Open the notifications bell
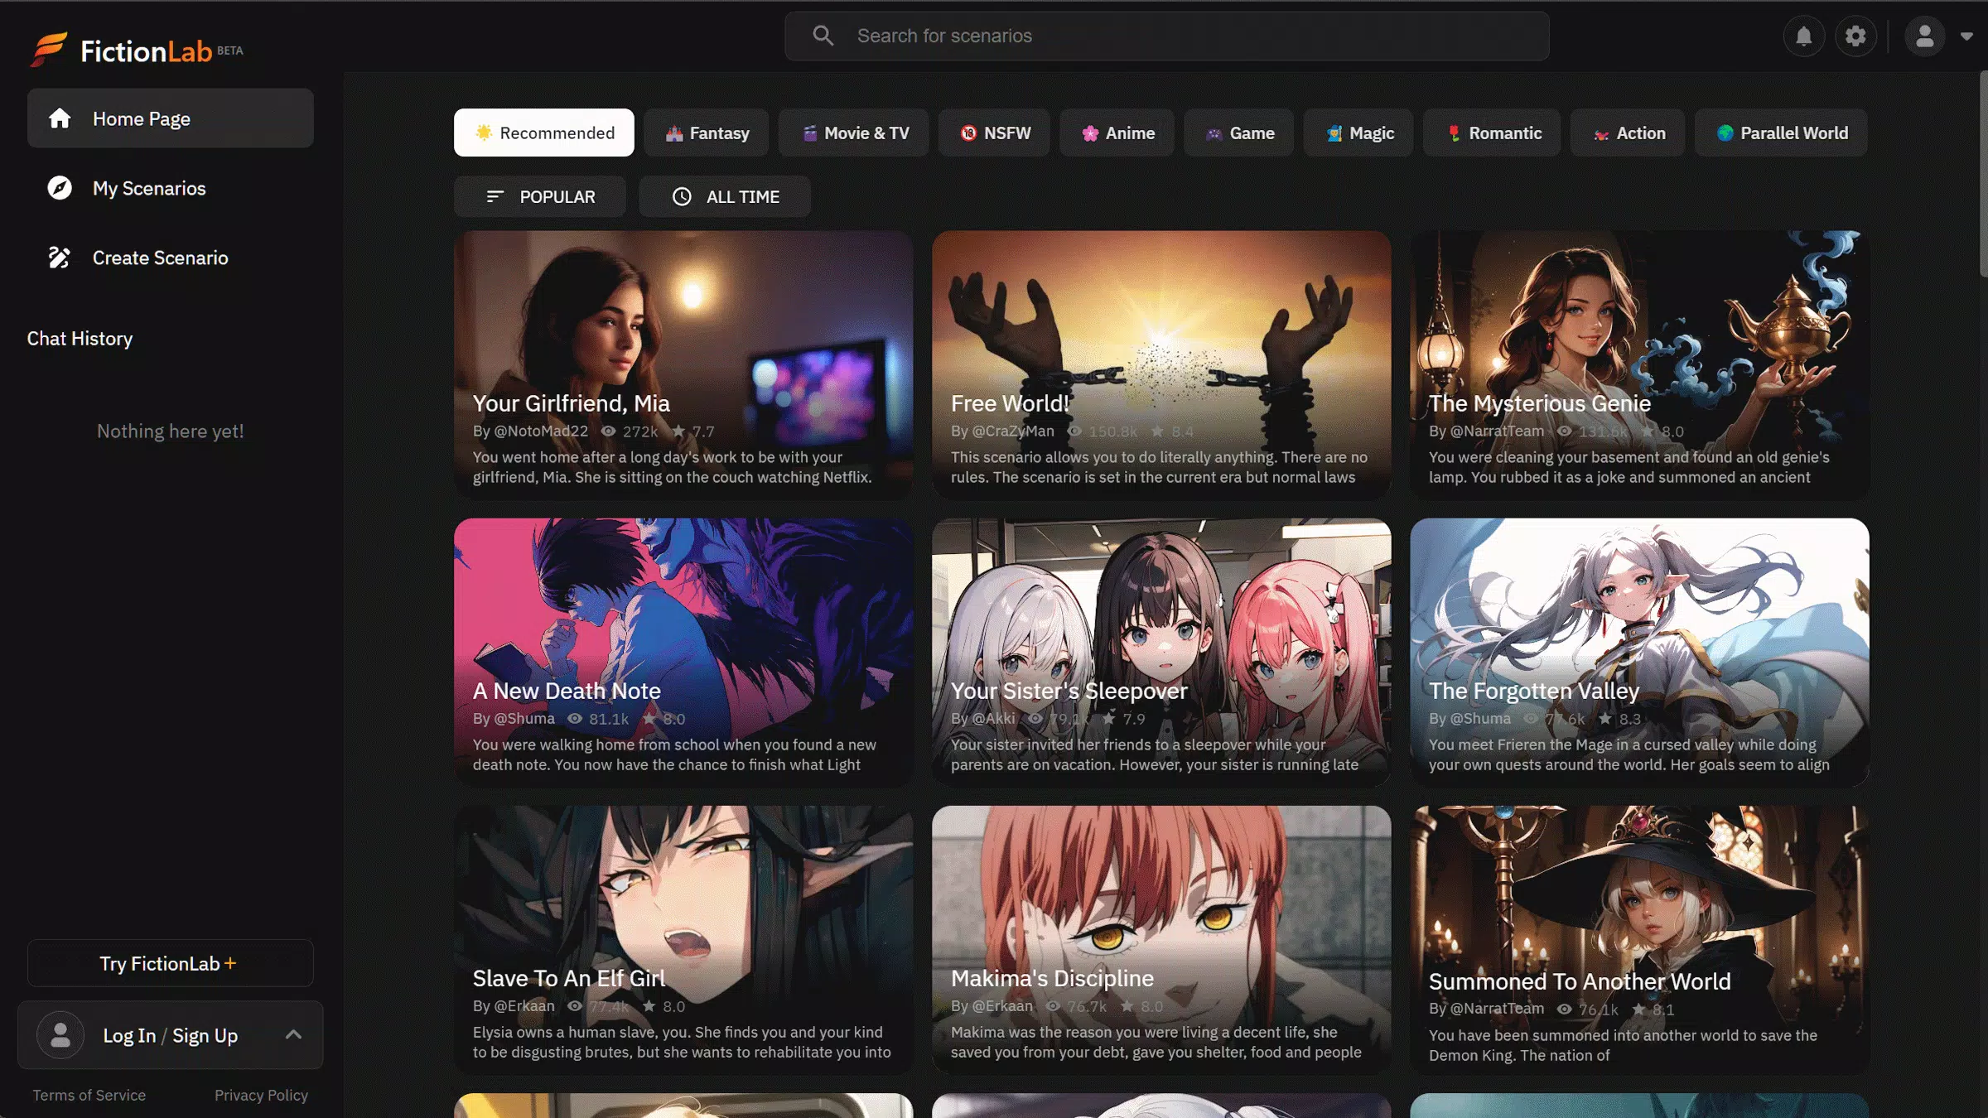This screenshot has width=1988, height=1118. click(1803, 36)
